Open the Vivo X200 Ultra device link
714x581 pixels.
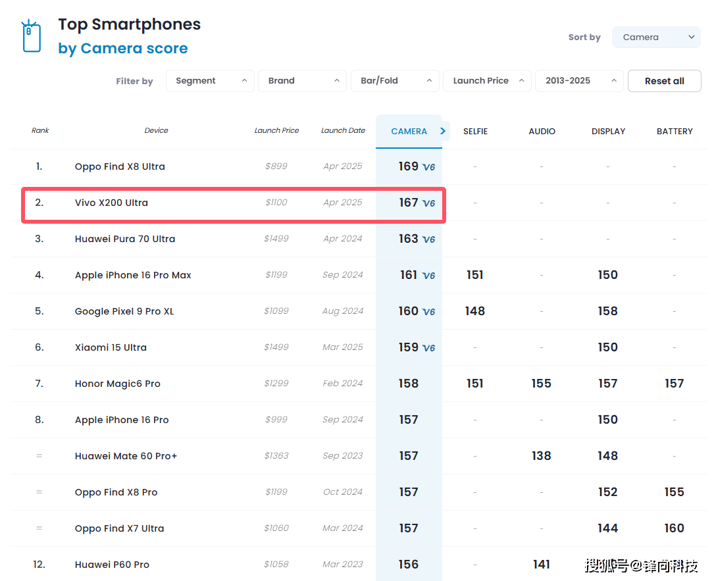(x=112, y=203)
